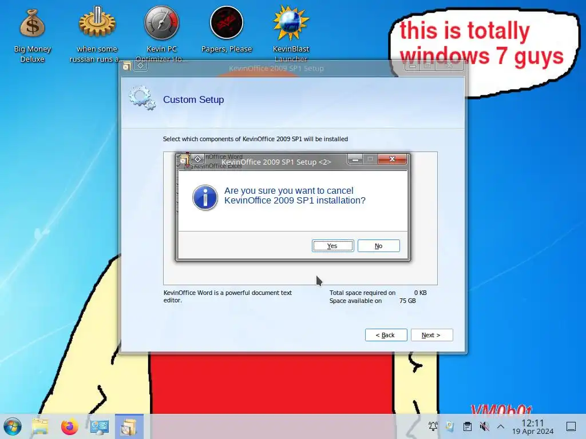
Task: Open the notifications bell in the tray
Action: click(x=433, y=426)
